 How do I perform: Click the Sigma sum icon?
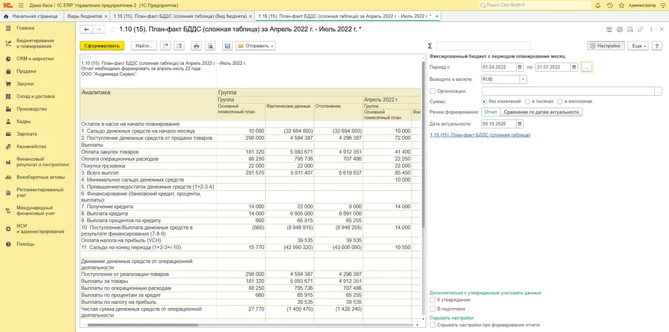pyautogui.click(x=430, y=46)
